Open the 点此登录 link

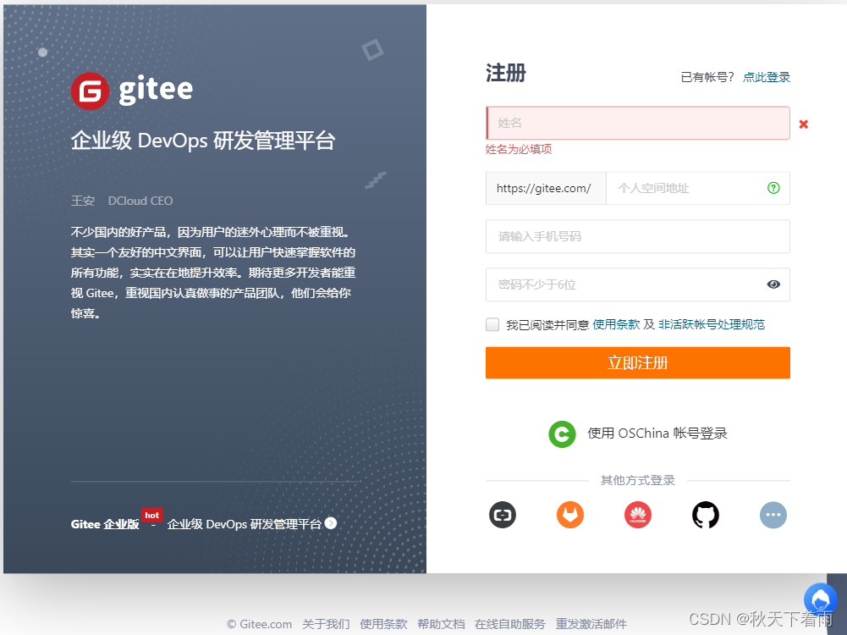click(x=766, y=77)
